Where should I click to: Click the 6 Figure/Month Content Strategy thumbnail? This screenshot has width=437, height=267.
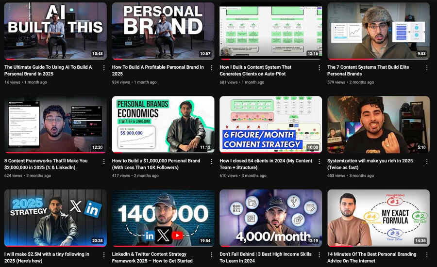coord(270,125)
